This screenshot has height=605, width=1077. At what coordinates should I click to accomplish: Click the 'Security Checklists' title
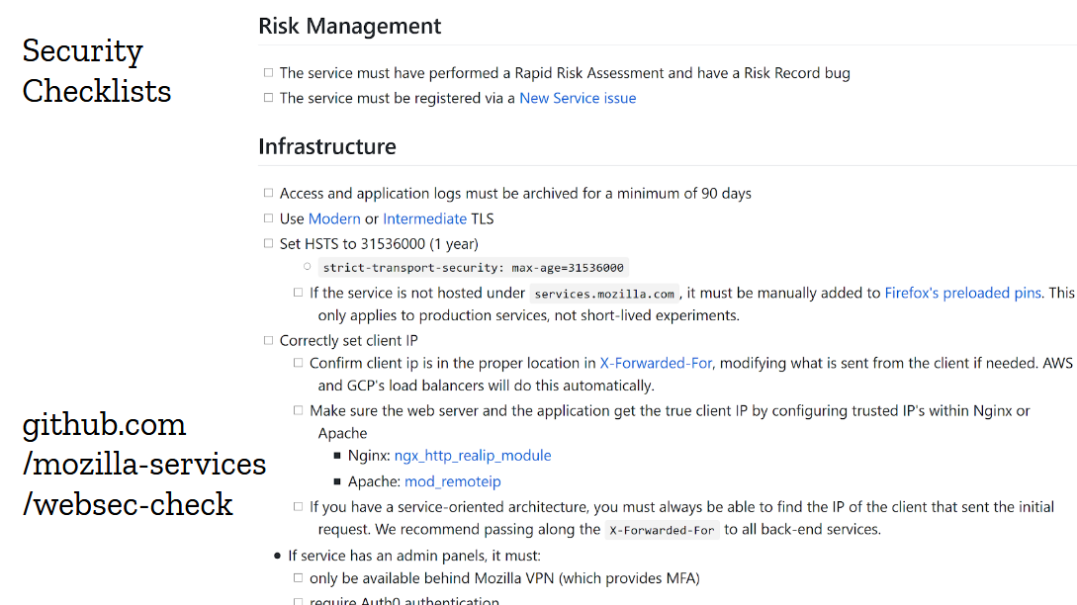tap(96, 71)
